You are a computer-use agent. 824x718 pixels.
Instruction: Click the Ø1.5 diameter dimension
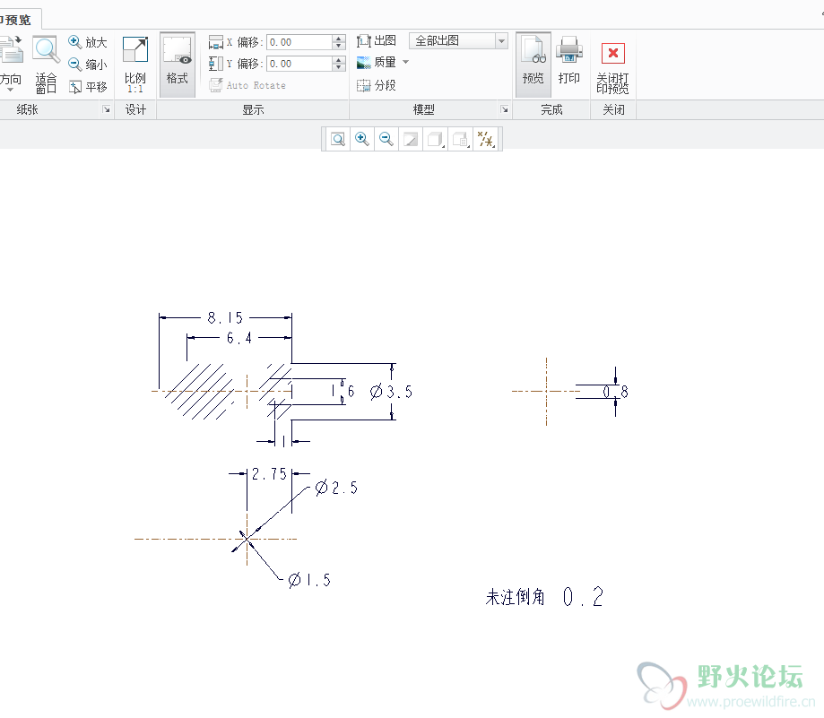(309, 580)
